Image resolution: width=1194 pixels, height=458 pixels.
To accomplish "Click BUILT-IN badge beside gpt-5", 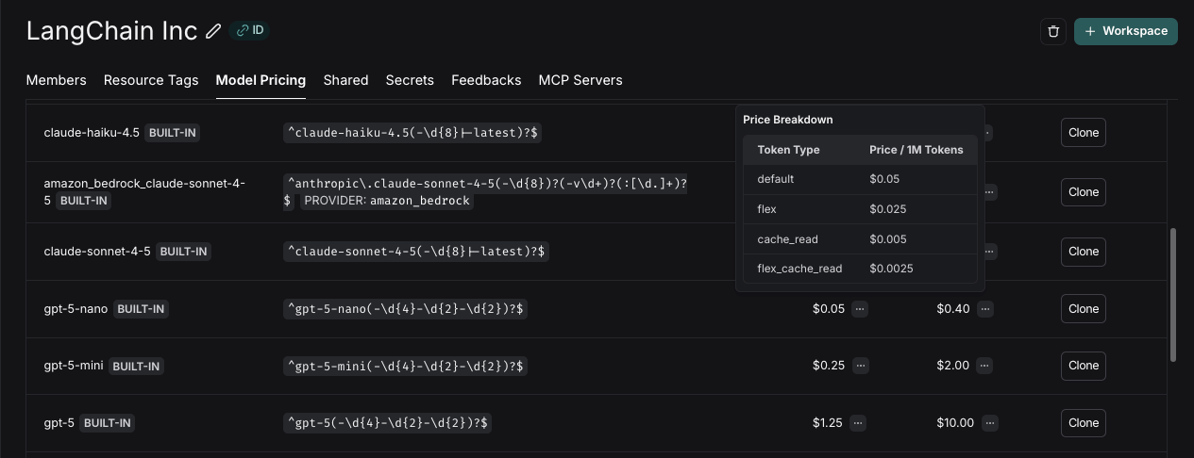I will tap(107, 423).
